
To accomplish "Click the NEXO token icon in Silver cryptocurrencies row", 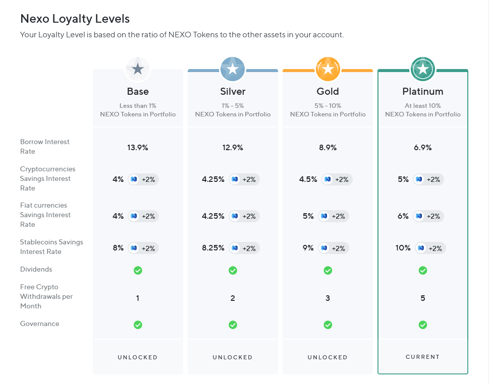I will tap(235, 179).
